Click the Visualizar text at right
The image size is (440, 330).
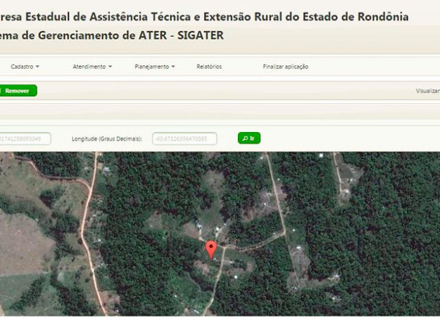[428, 91]
